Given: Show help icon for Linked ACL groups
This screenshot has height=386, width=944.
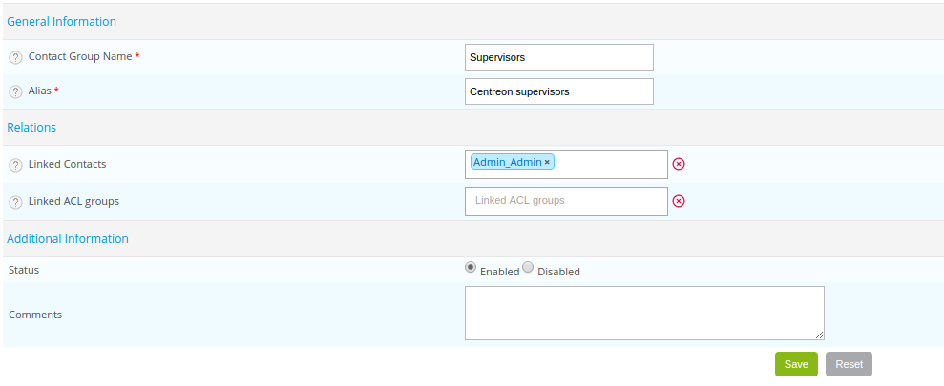Looking at the screenshot, I should [15, 202].
